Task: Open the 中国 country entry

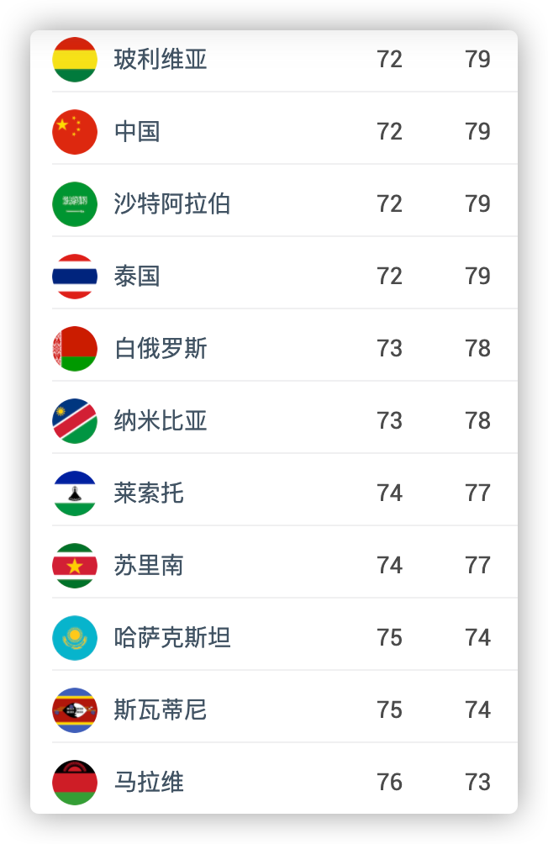Action: click(137, 132)
